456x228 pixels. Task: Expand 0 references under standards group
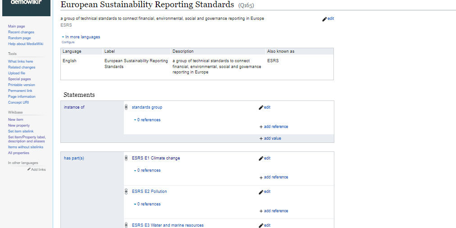coord(148,120)
